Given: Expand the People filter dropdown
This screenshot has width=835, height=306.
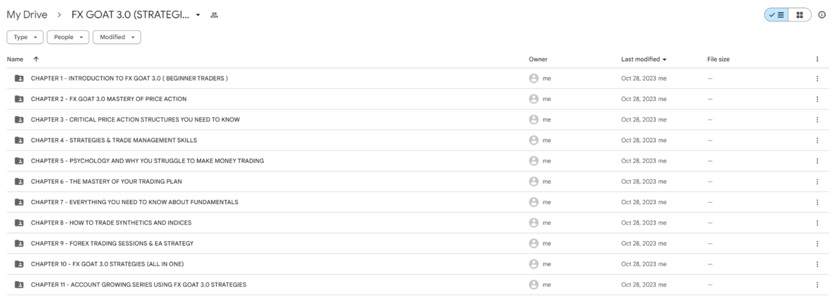Looking at the screenshot, I should click(x=68, y=37).
